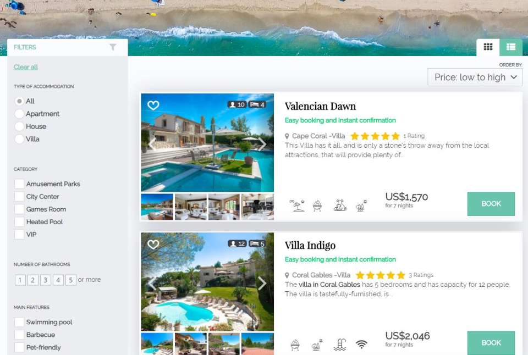The width and height of the screenshot is (528, 355).
Task: Open the Price: low to high dropdown
Action: [x=475, y=77]
